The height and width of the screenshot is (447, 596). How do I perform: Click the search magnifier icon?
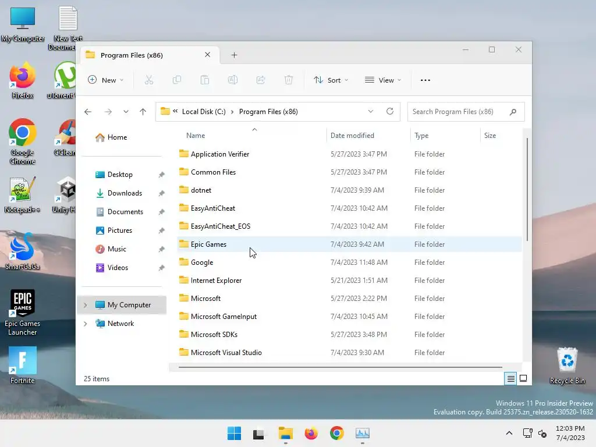[x=513, y=112]
